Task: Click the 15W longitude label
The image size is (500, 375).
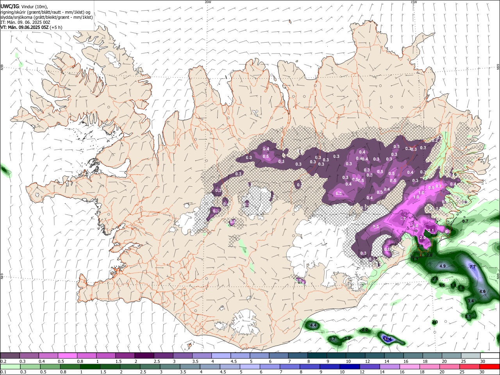Action: click(x=414, y=2)
